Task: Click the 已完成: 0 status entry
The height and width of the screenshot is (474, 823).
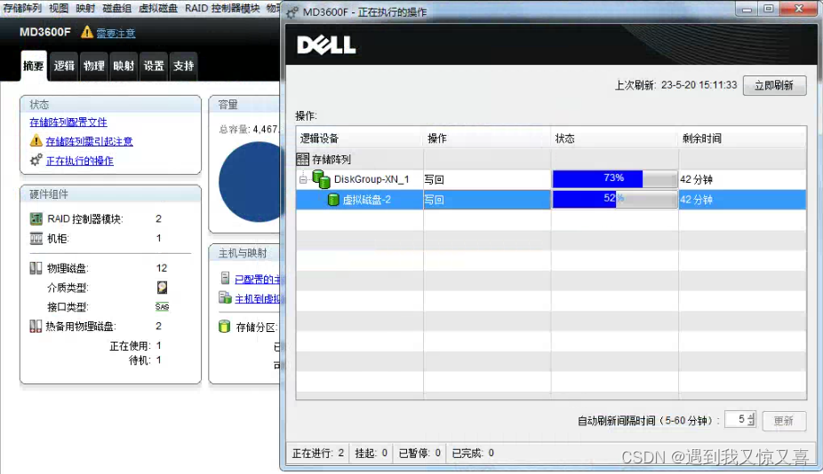Action: tap(473, 453)
